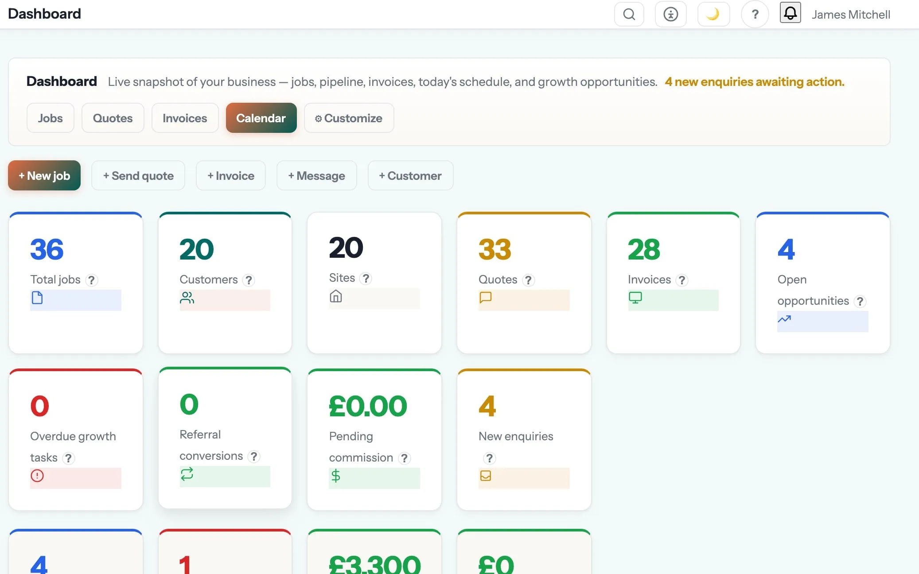Click the Pending commission help icon
The height and width of the screenshot is (574, 919).
[404, 458]
